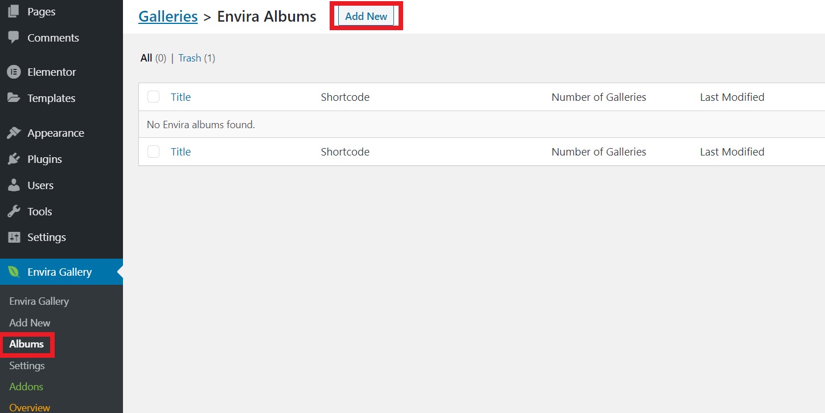This screenshot has height=413, width=825.
Task: Click the Settings sliders icon
Action: [14, 237]
